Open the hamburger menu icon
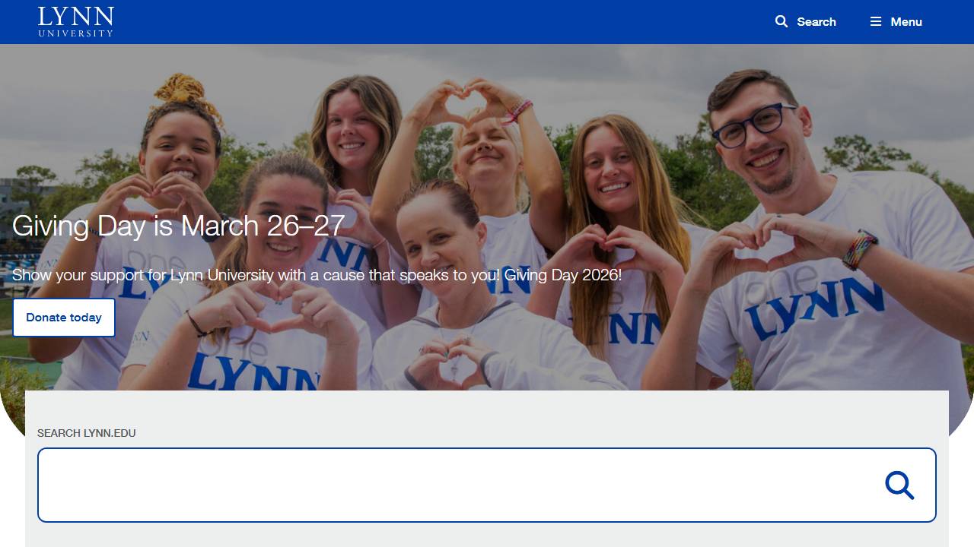The width and height of the screenshot is (974, 547). 876,21
